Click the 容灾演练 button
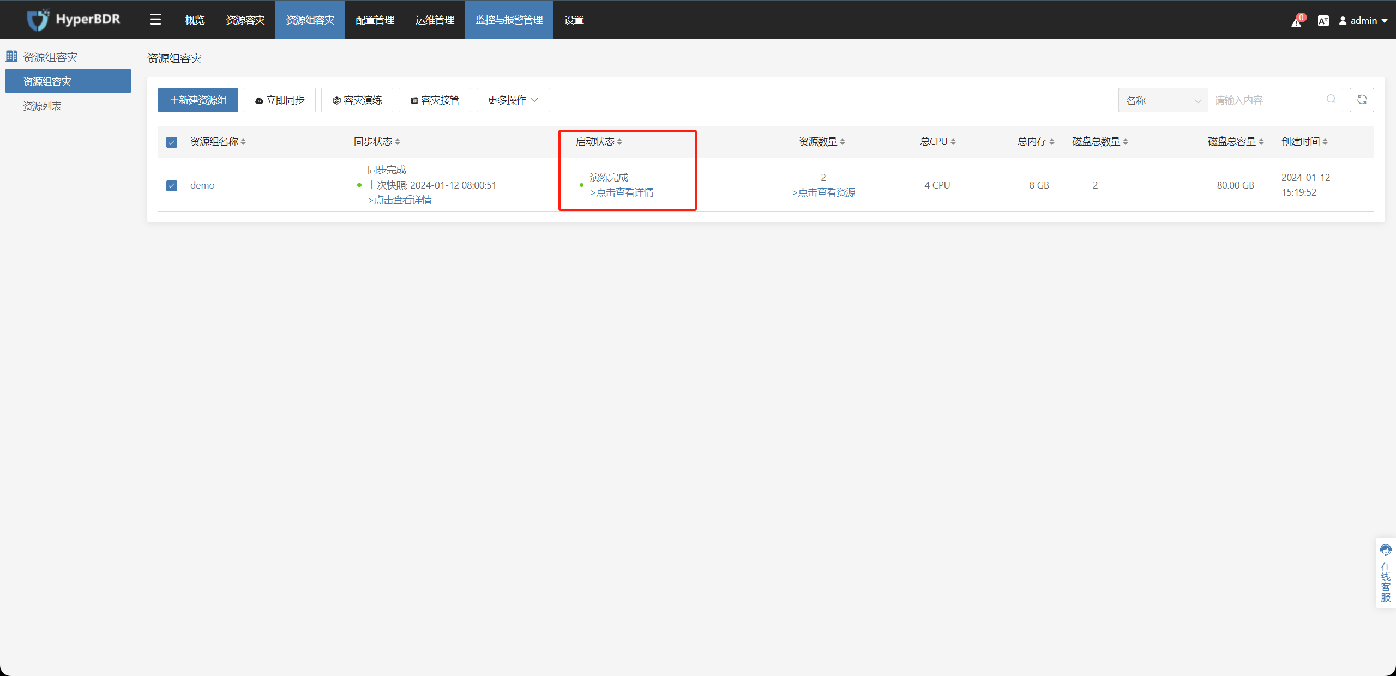This screenshot has height=676, width=1396. pos(357,100)
